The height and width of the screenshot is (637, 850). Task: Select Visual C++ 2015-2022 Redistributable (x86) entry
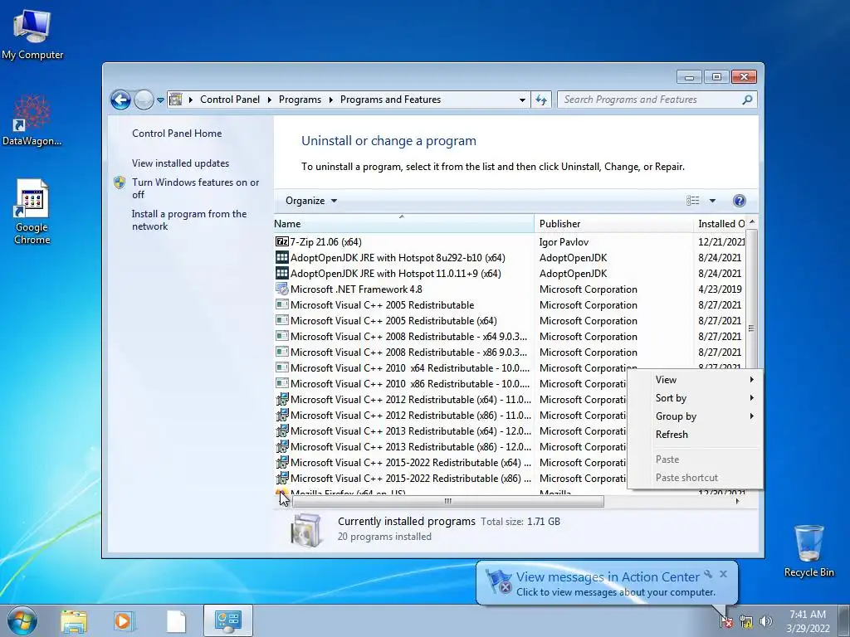tap(403, 479)
